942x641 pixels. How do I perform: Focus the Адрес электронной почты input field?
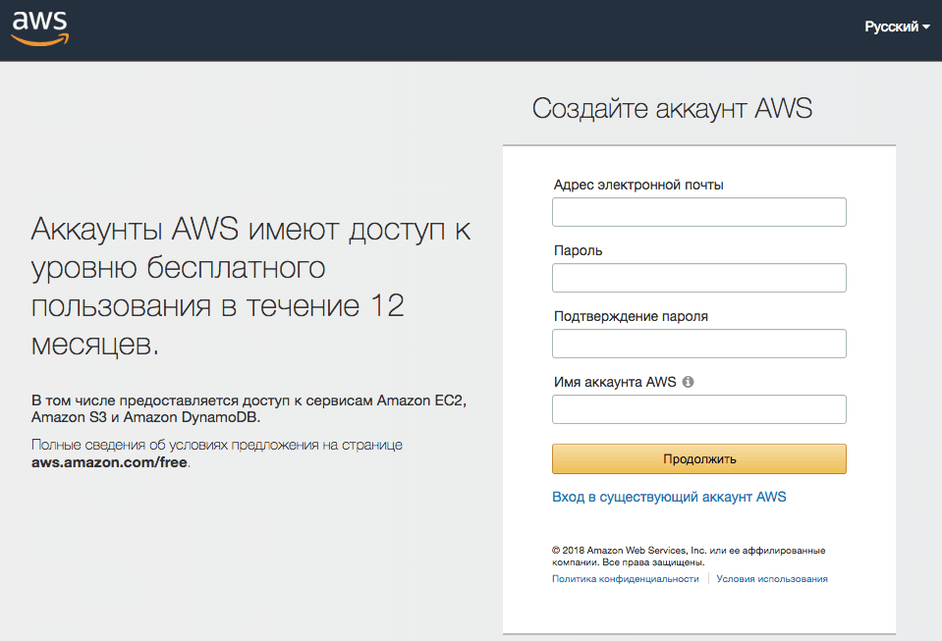click(698, 212)
